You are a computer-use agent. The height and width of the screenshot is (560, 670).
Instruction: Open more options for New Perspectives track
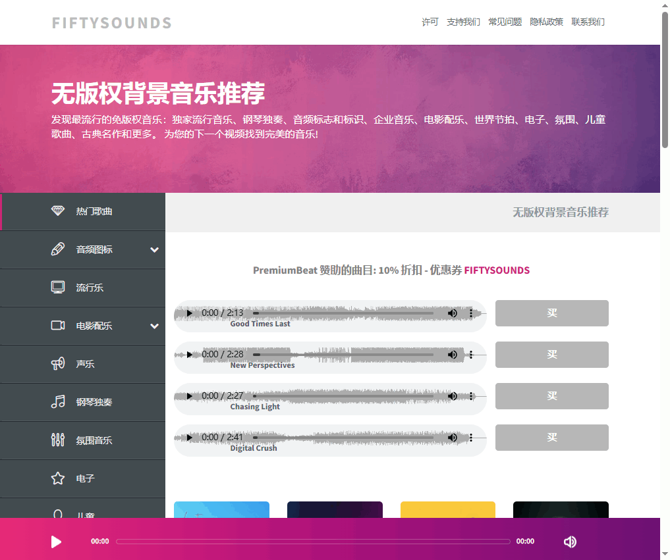(x=471, y=355)
